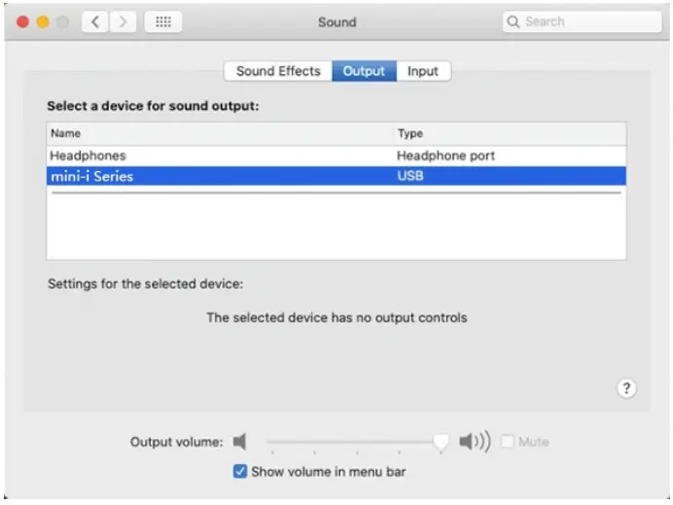The width and height of the screenshot is (673, 505).
Task: Click the Type column header
Action: 409,134
